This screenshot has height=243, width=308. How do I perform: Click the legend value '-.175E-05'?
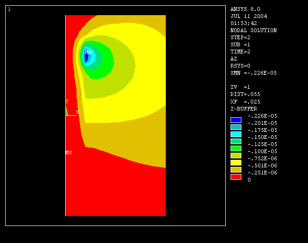coord(263,130)
